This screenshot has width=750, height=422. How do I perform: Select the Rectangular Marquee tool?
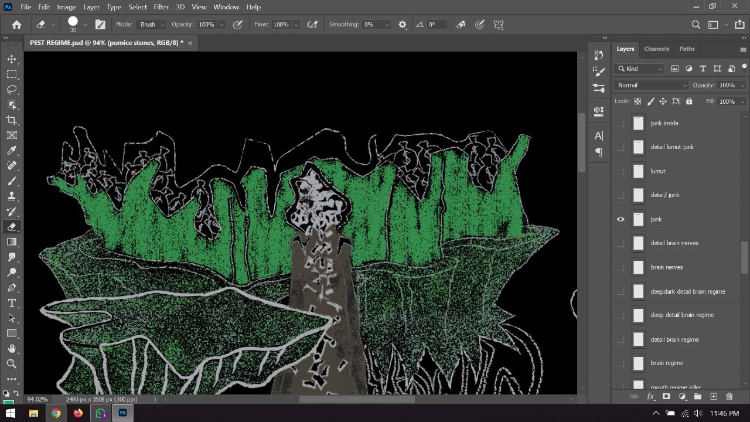pyautogui.click(x=12, y=74)
